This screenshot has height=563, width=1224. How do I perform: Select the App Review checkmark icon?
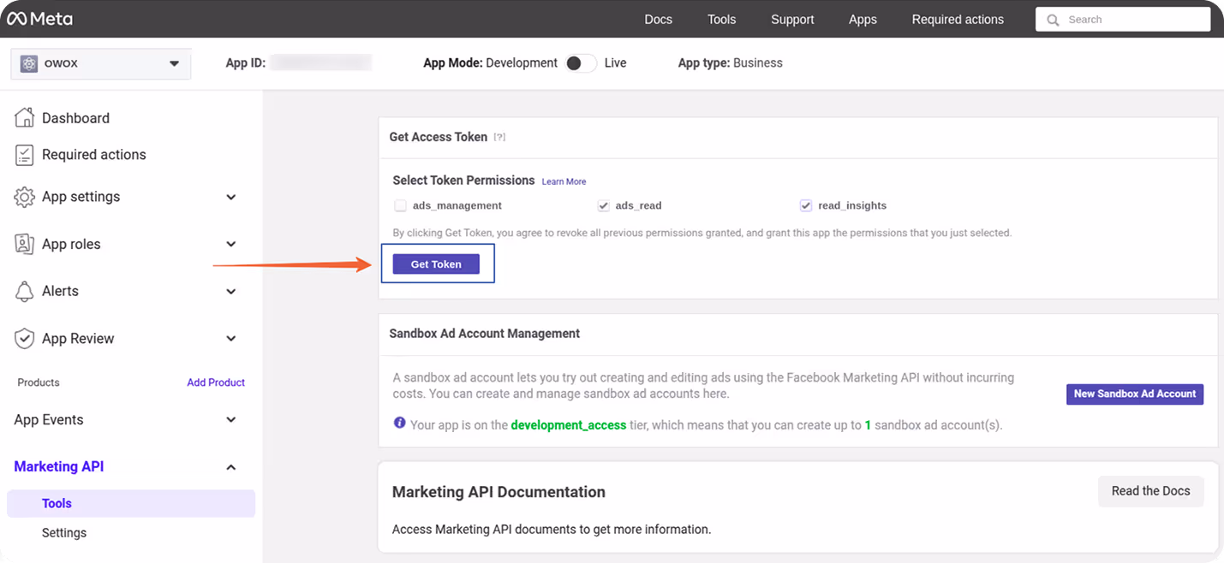point(25,338)
